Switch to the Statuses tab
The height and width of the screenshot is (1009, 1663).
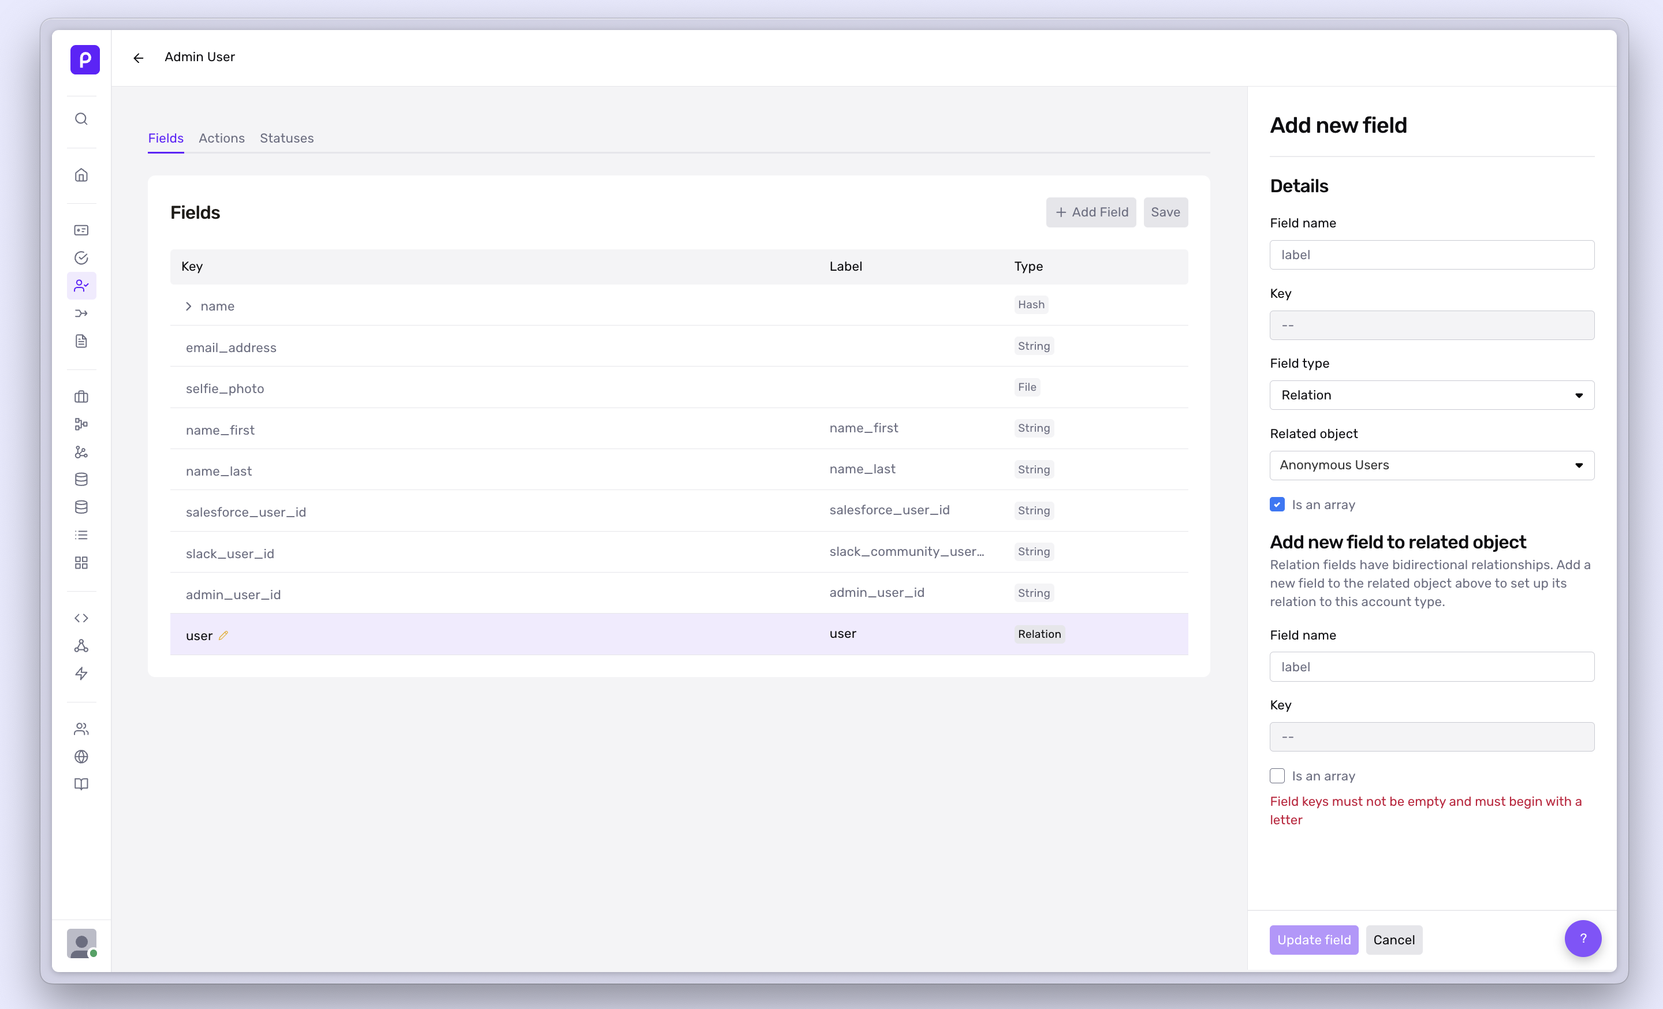287,139
